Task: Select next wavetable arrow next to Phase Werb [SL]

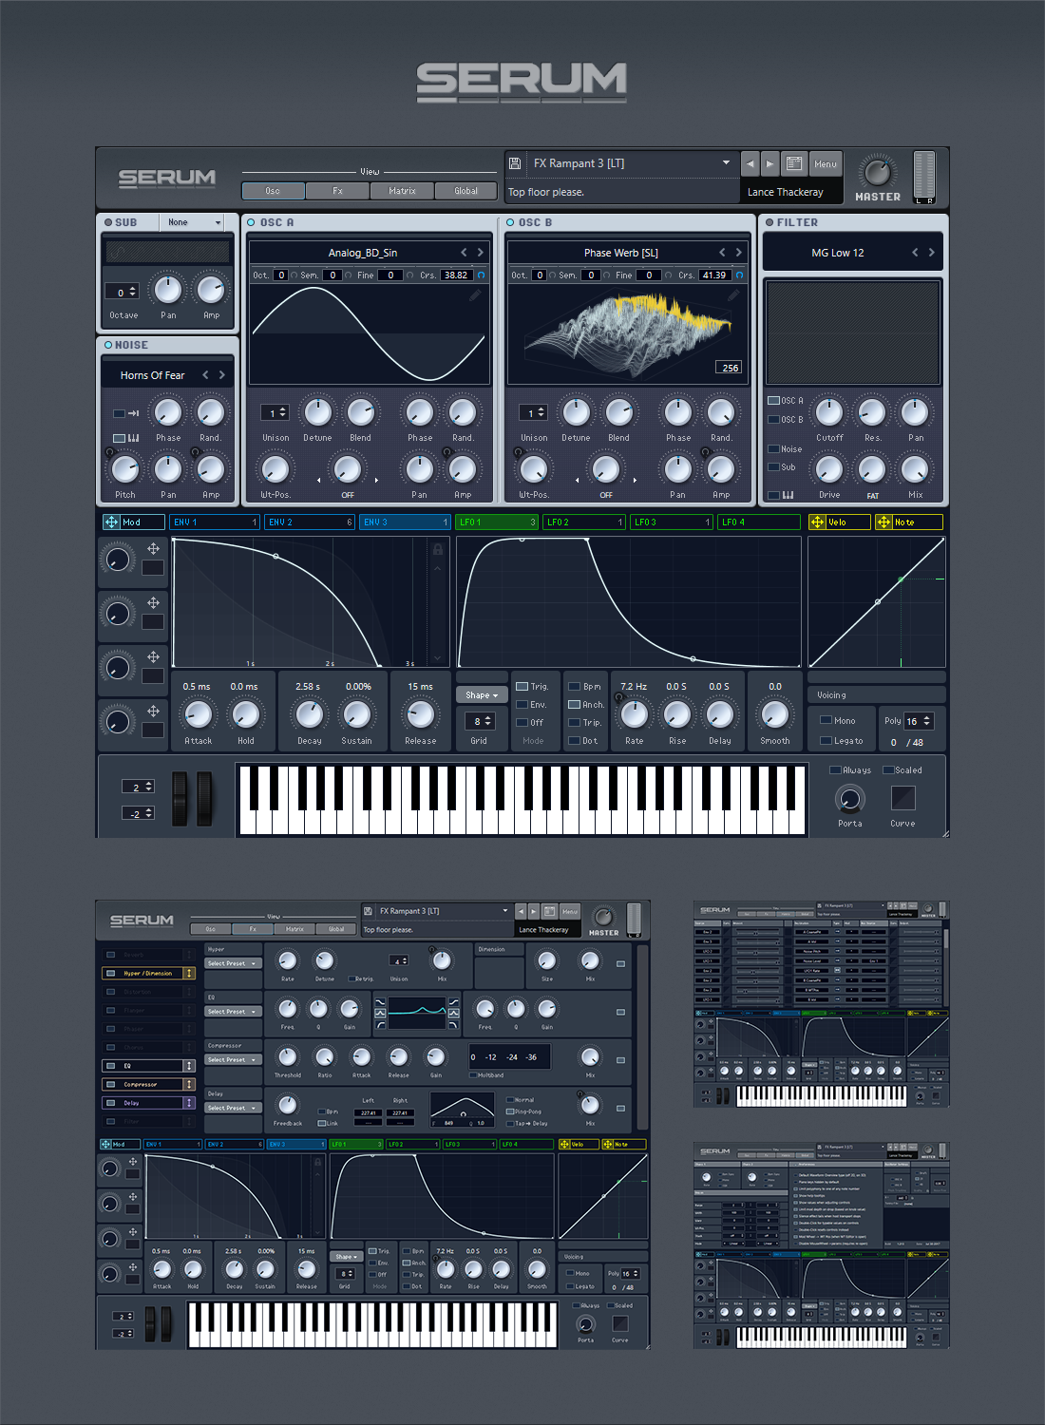Action: tap(739, 253)
